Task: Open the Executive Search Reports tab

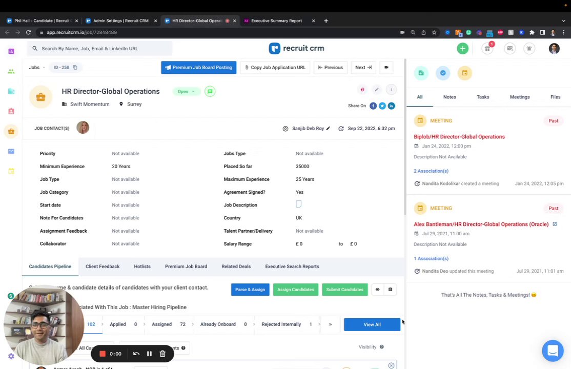Action: click(292, 266)
